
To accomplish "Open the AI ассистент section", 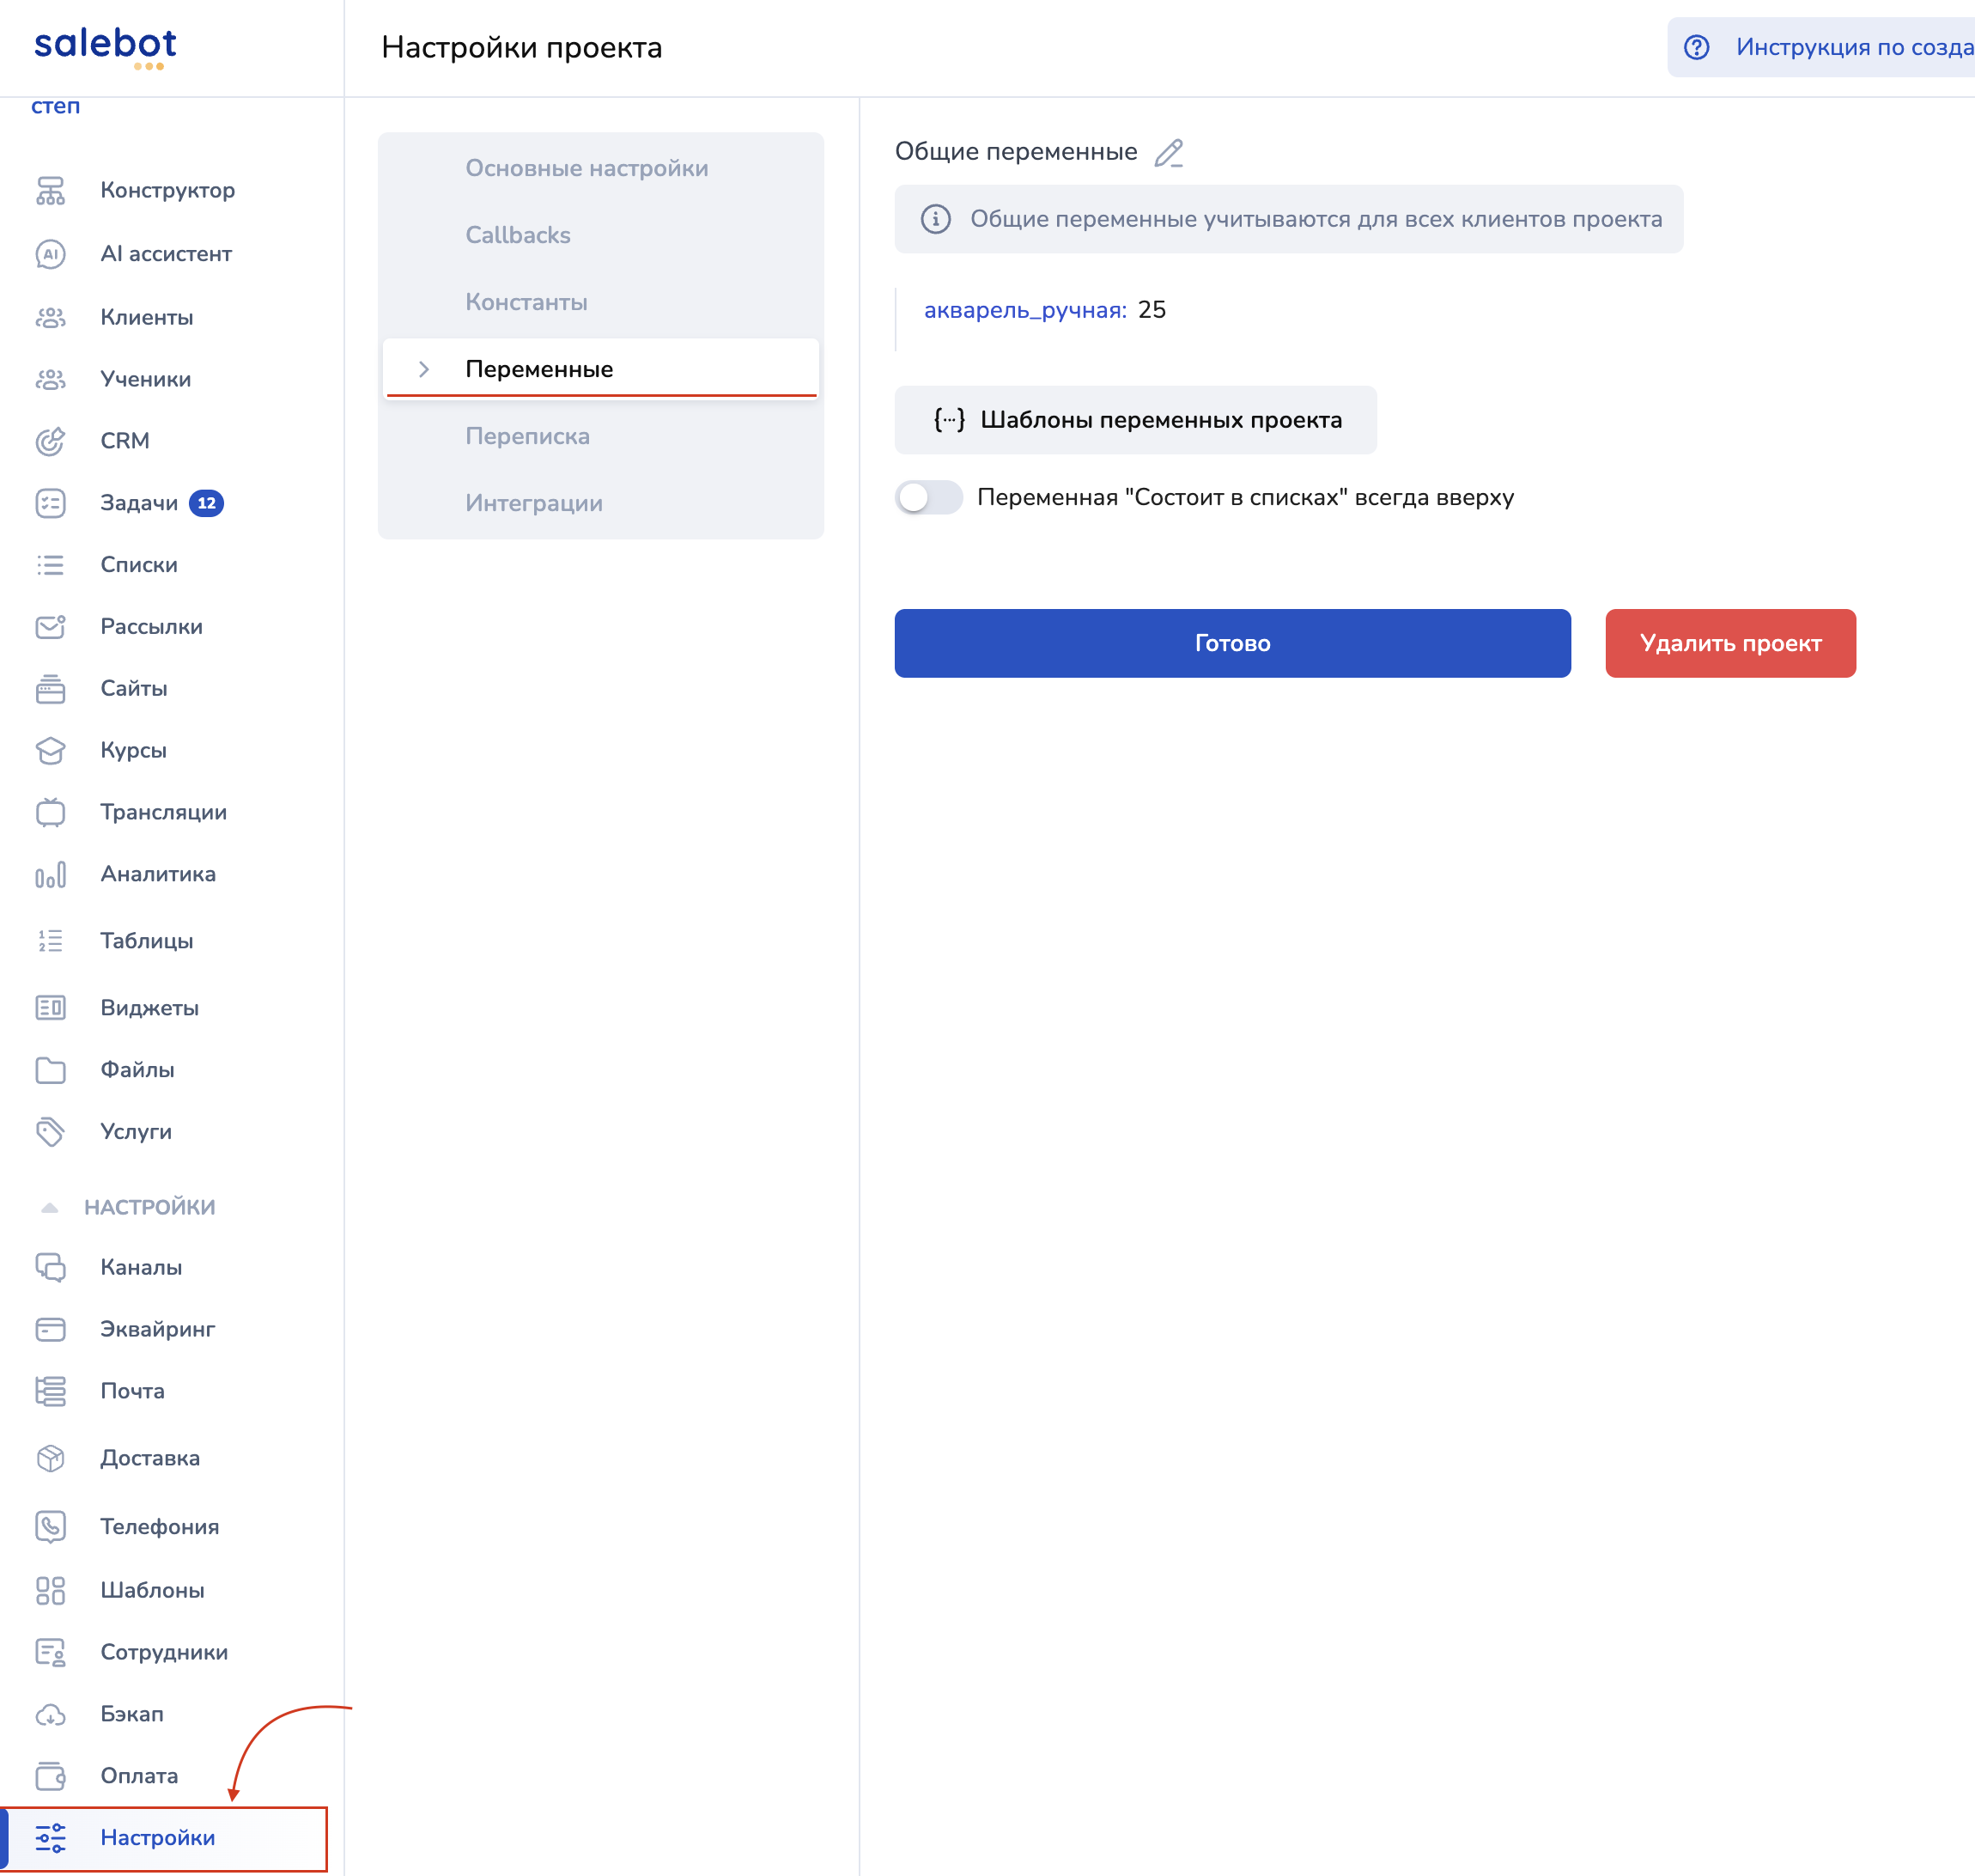I will [x=165, y=254].
